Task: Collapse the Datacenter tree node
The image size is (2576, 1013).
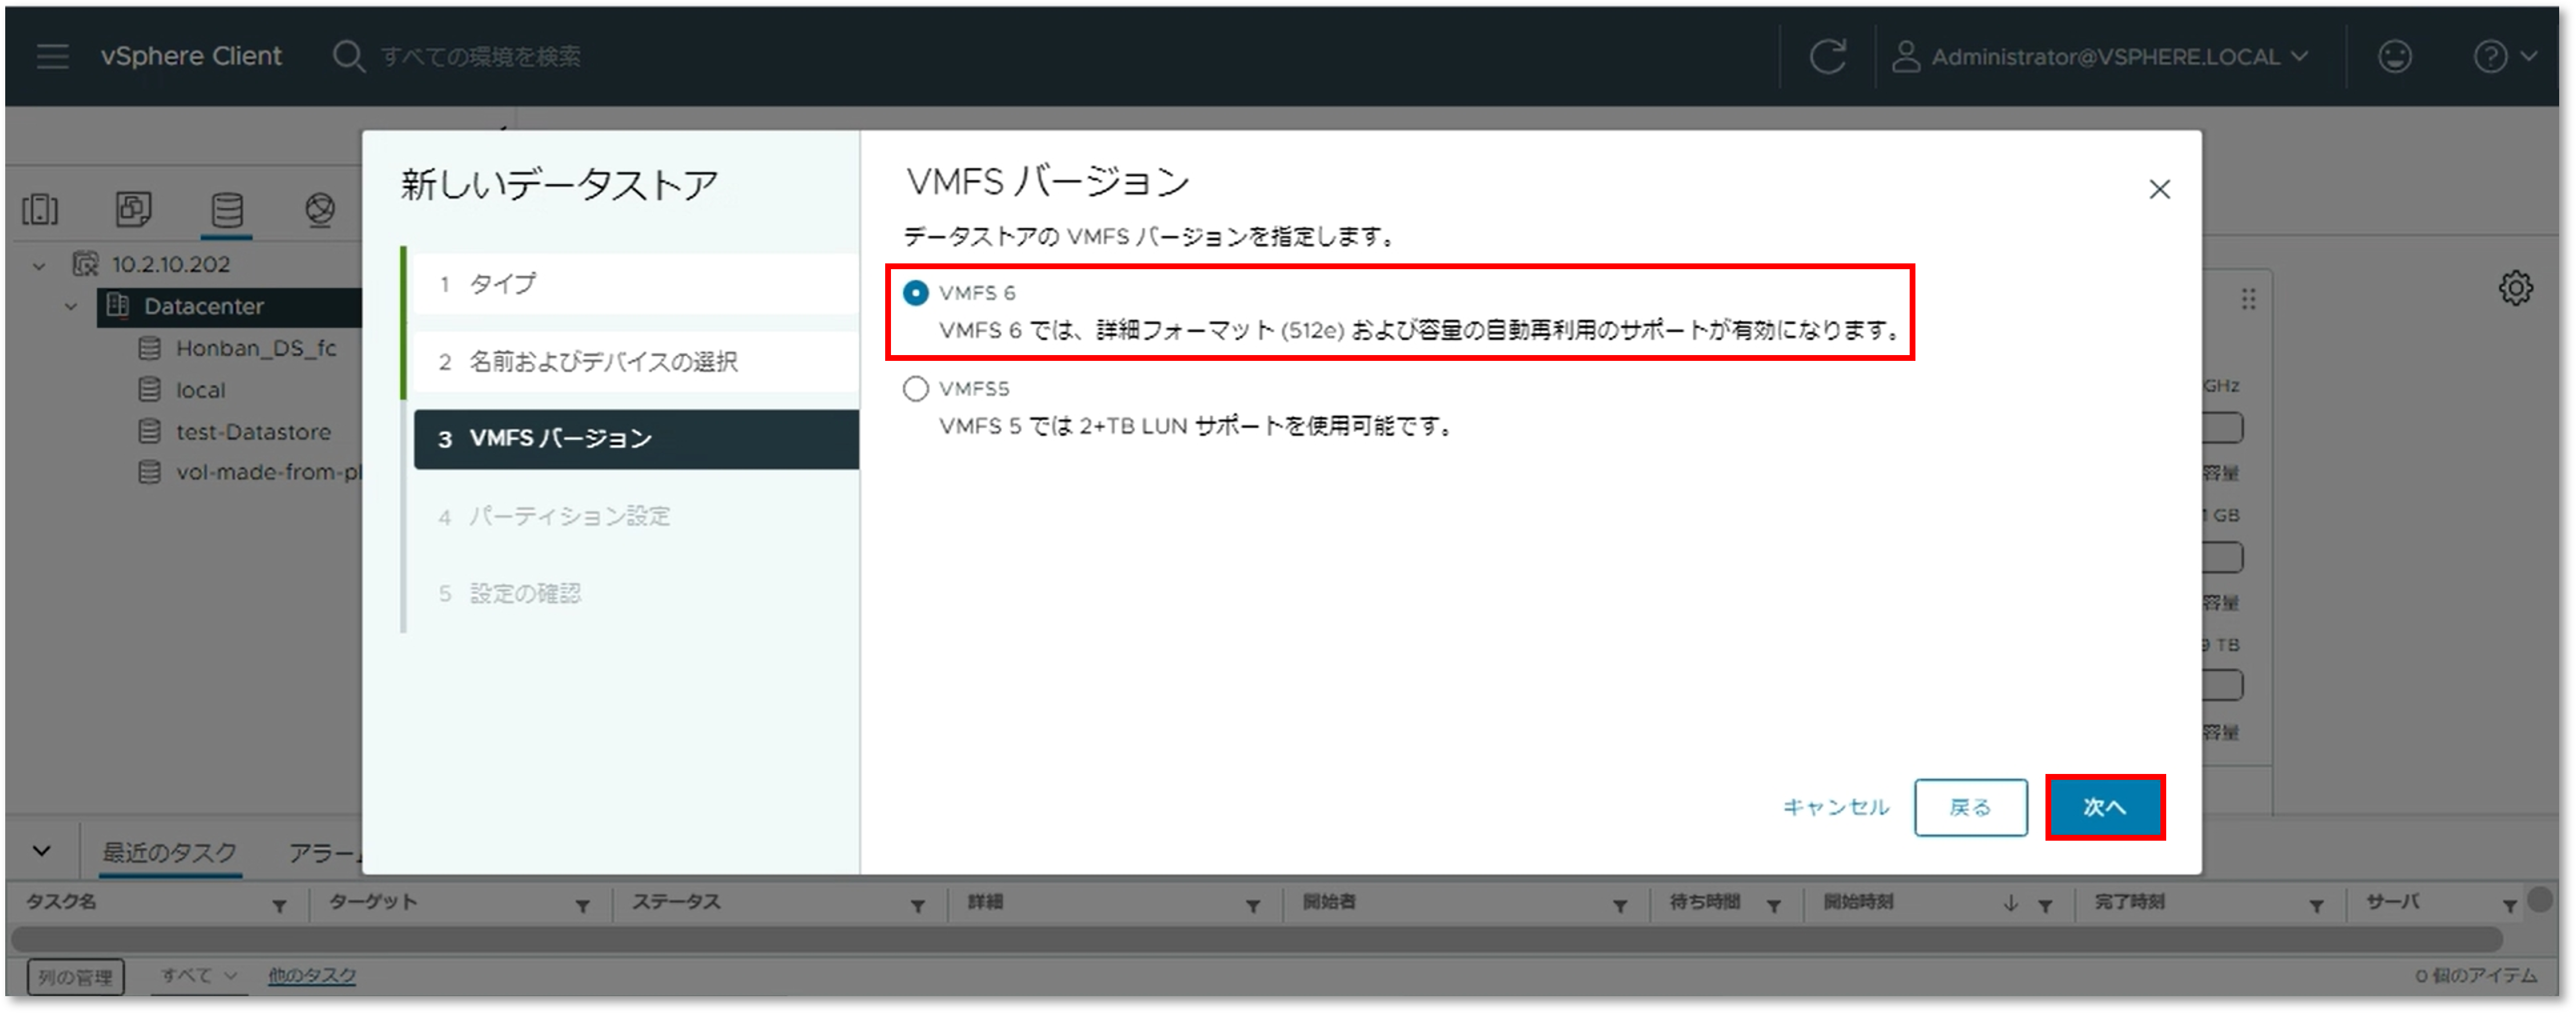Action: [x=71, y=307]
